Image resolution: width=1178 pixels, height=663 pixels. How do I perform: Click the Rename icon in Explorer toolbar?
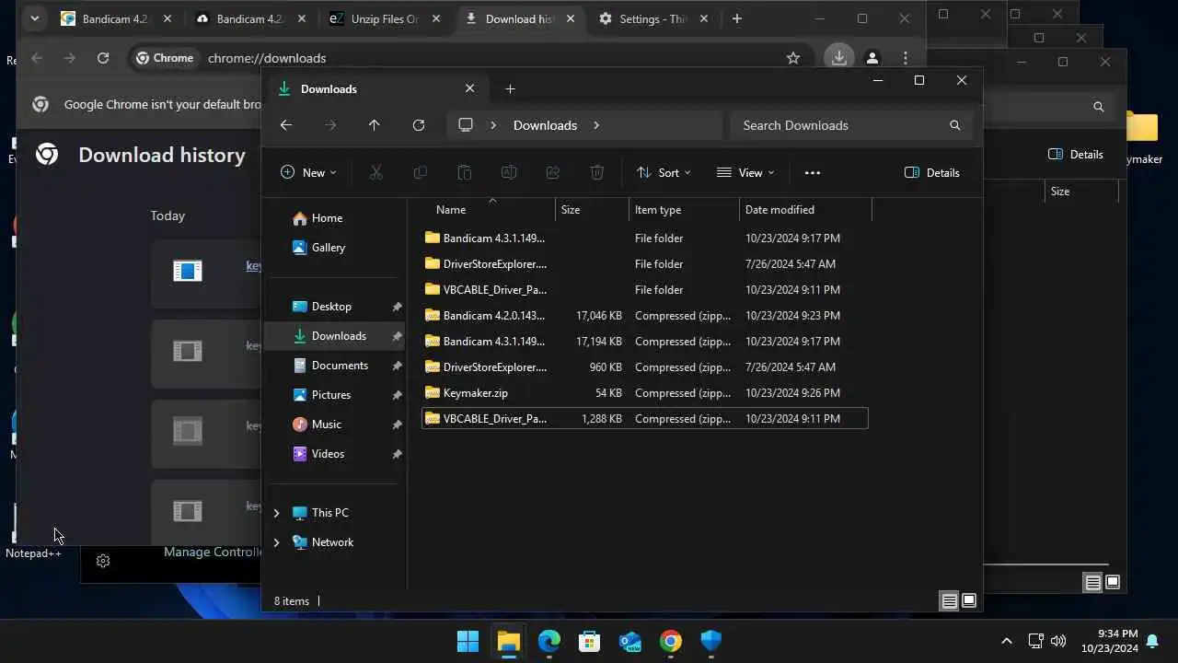tap(508, 172)
